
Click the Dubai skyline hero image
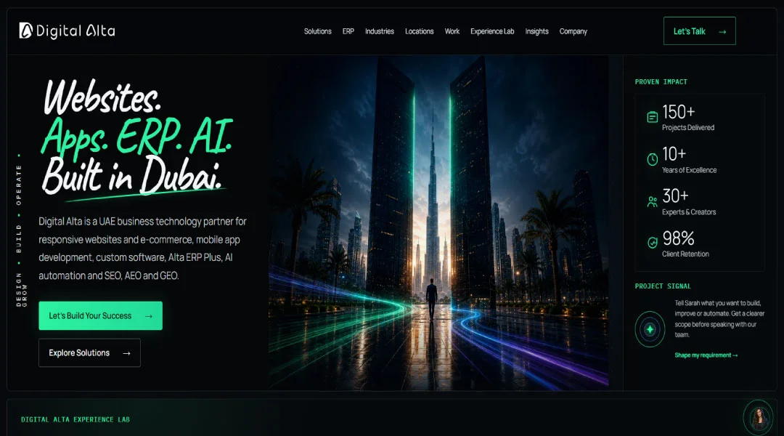[x=438, y=223]
